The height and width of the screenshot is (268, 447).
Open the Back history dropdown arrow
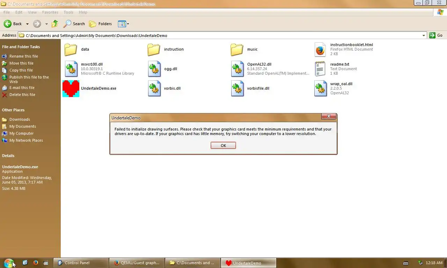click(27, 24)
